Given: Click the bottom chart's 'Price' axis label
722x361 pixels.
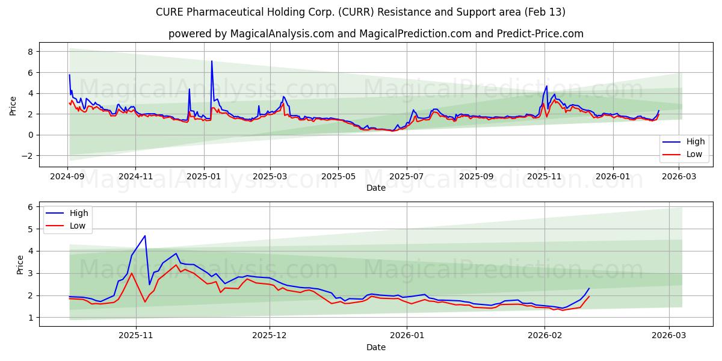Looking at the screenshot, I should coord(20,264).
